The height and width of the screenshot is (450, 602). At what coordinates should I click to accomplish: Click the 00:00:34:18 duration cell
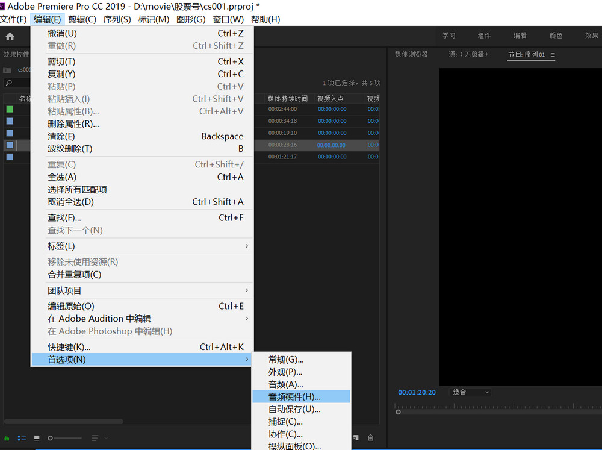tap(282, 121)
